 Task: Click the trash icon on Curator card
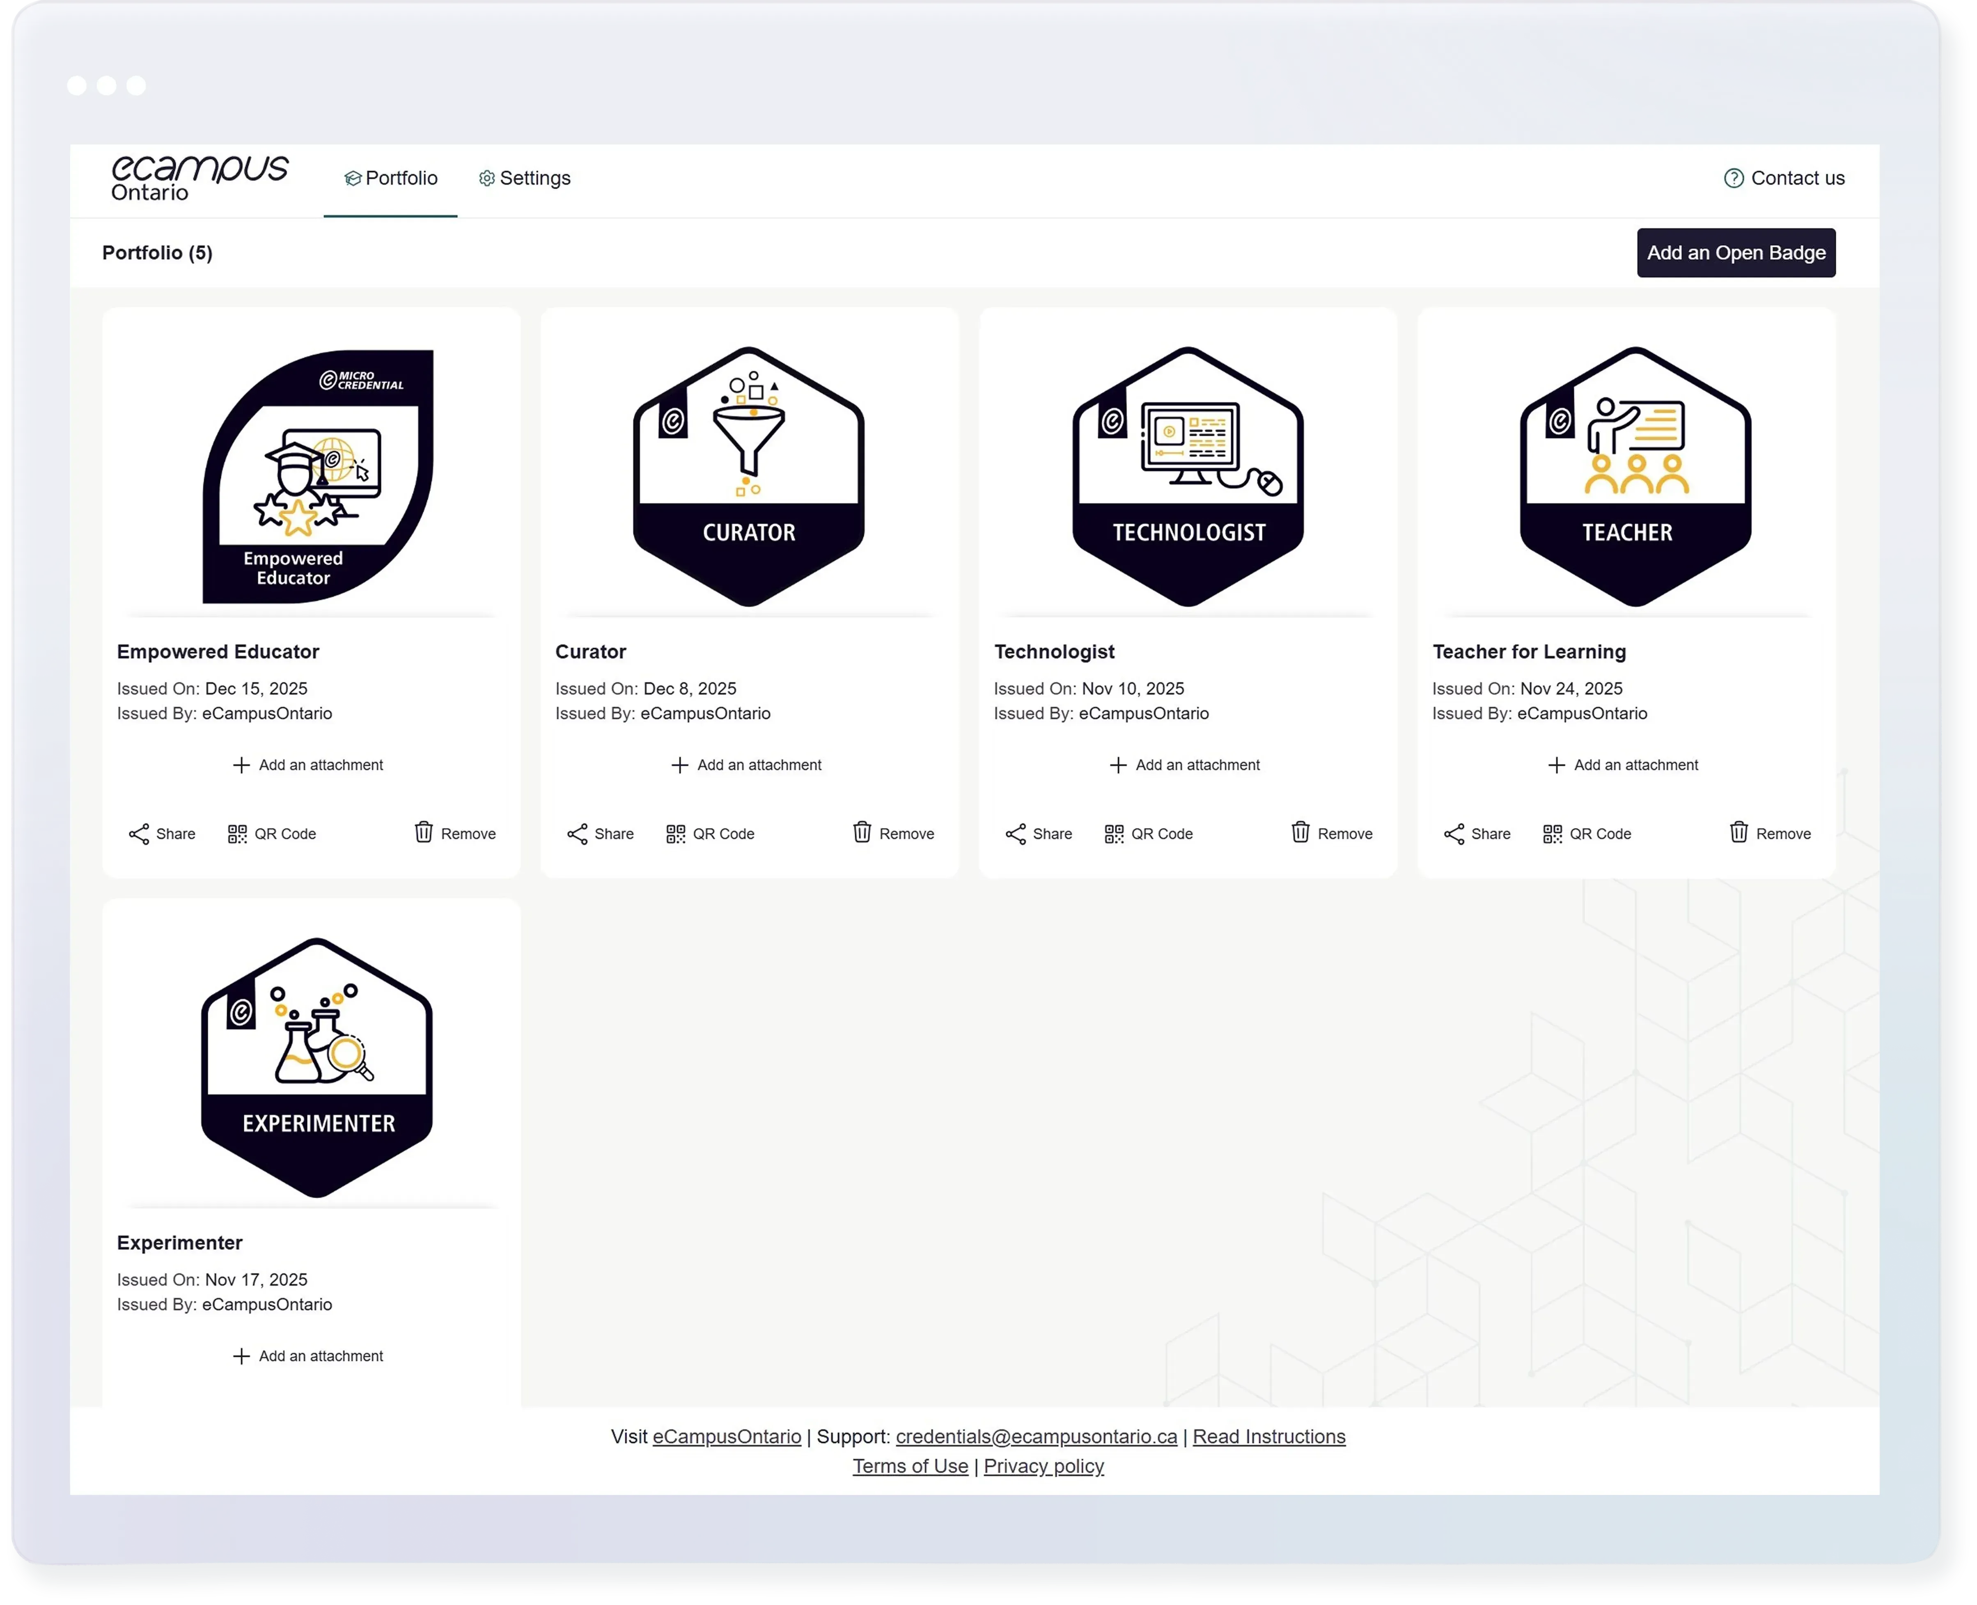pos(862,832)
